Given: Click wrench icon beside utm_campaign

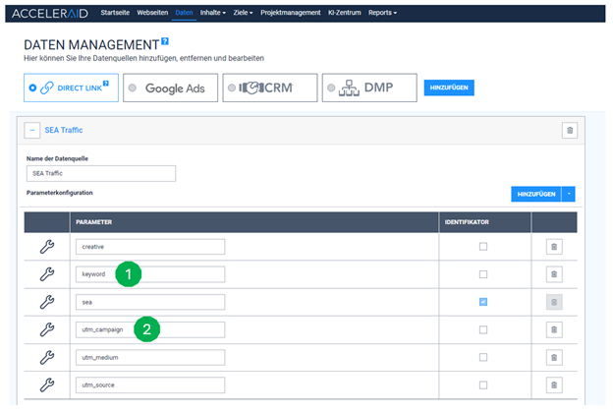Looking at the screenshot, I should [x=46, y=329].
